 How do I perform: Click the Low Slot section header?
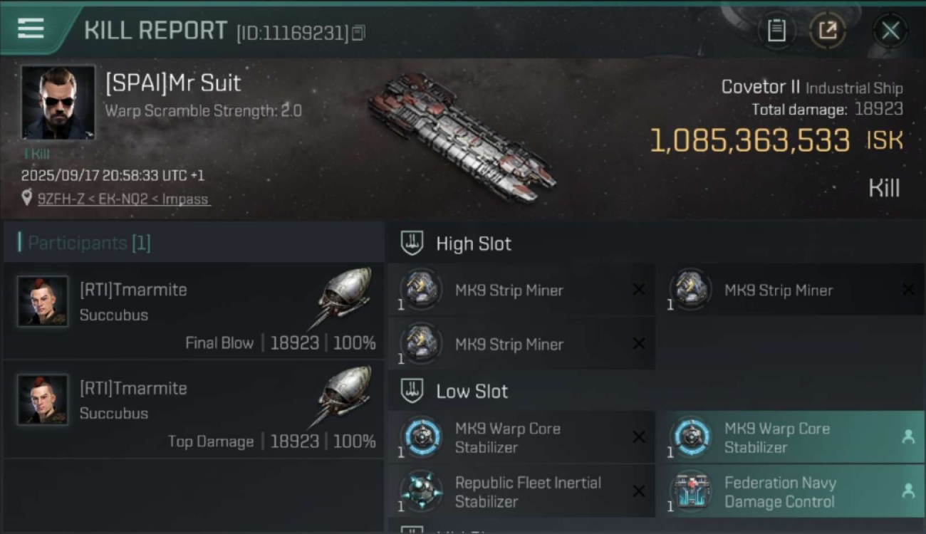472,391
